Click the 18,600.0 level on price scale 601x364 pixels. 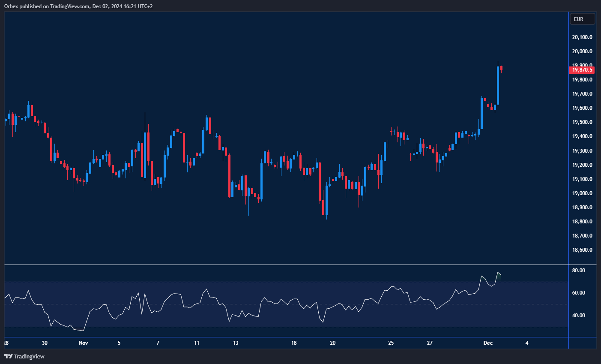(582, 250)
